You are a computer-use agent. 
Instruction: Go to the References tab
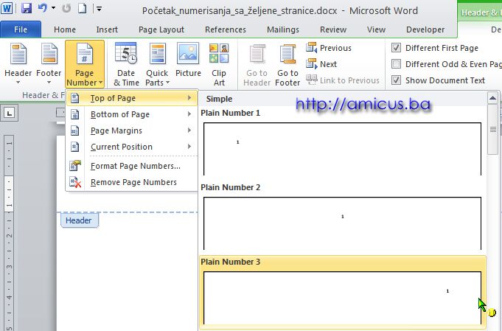[x=226, y=29]
